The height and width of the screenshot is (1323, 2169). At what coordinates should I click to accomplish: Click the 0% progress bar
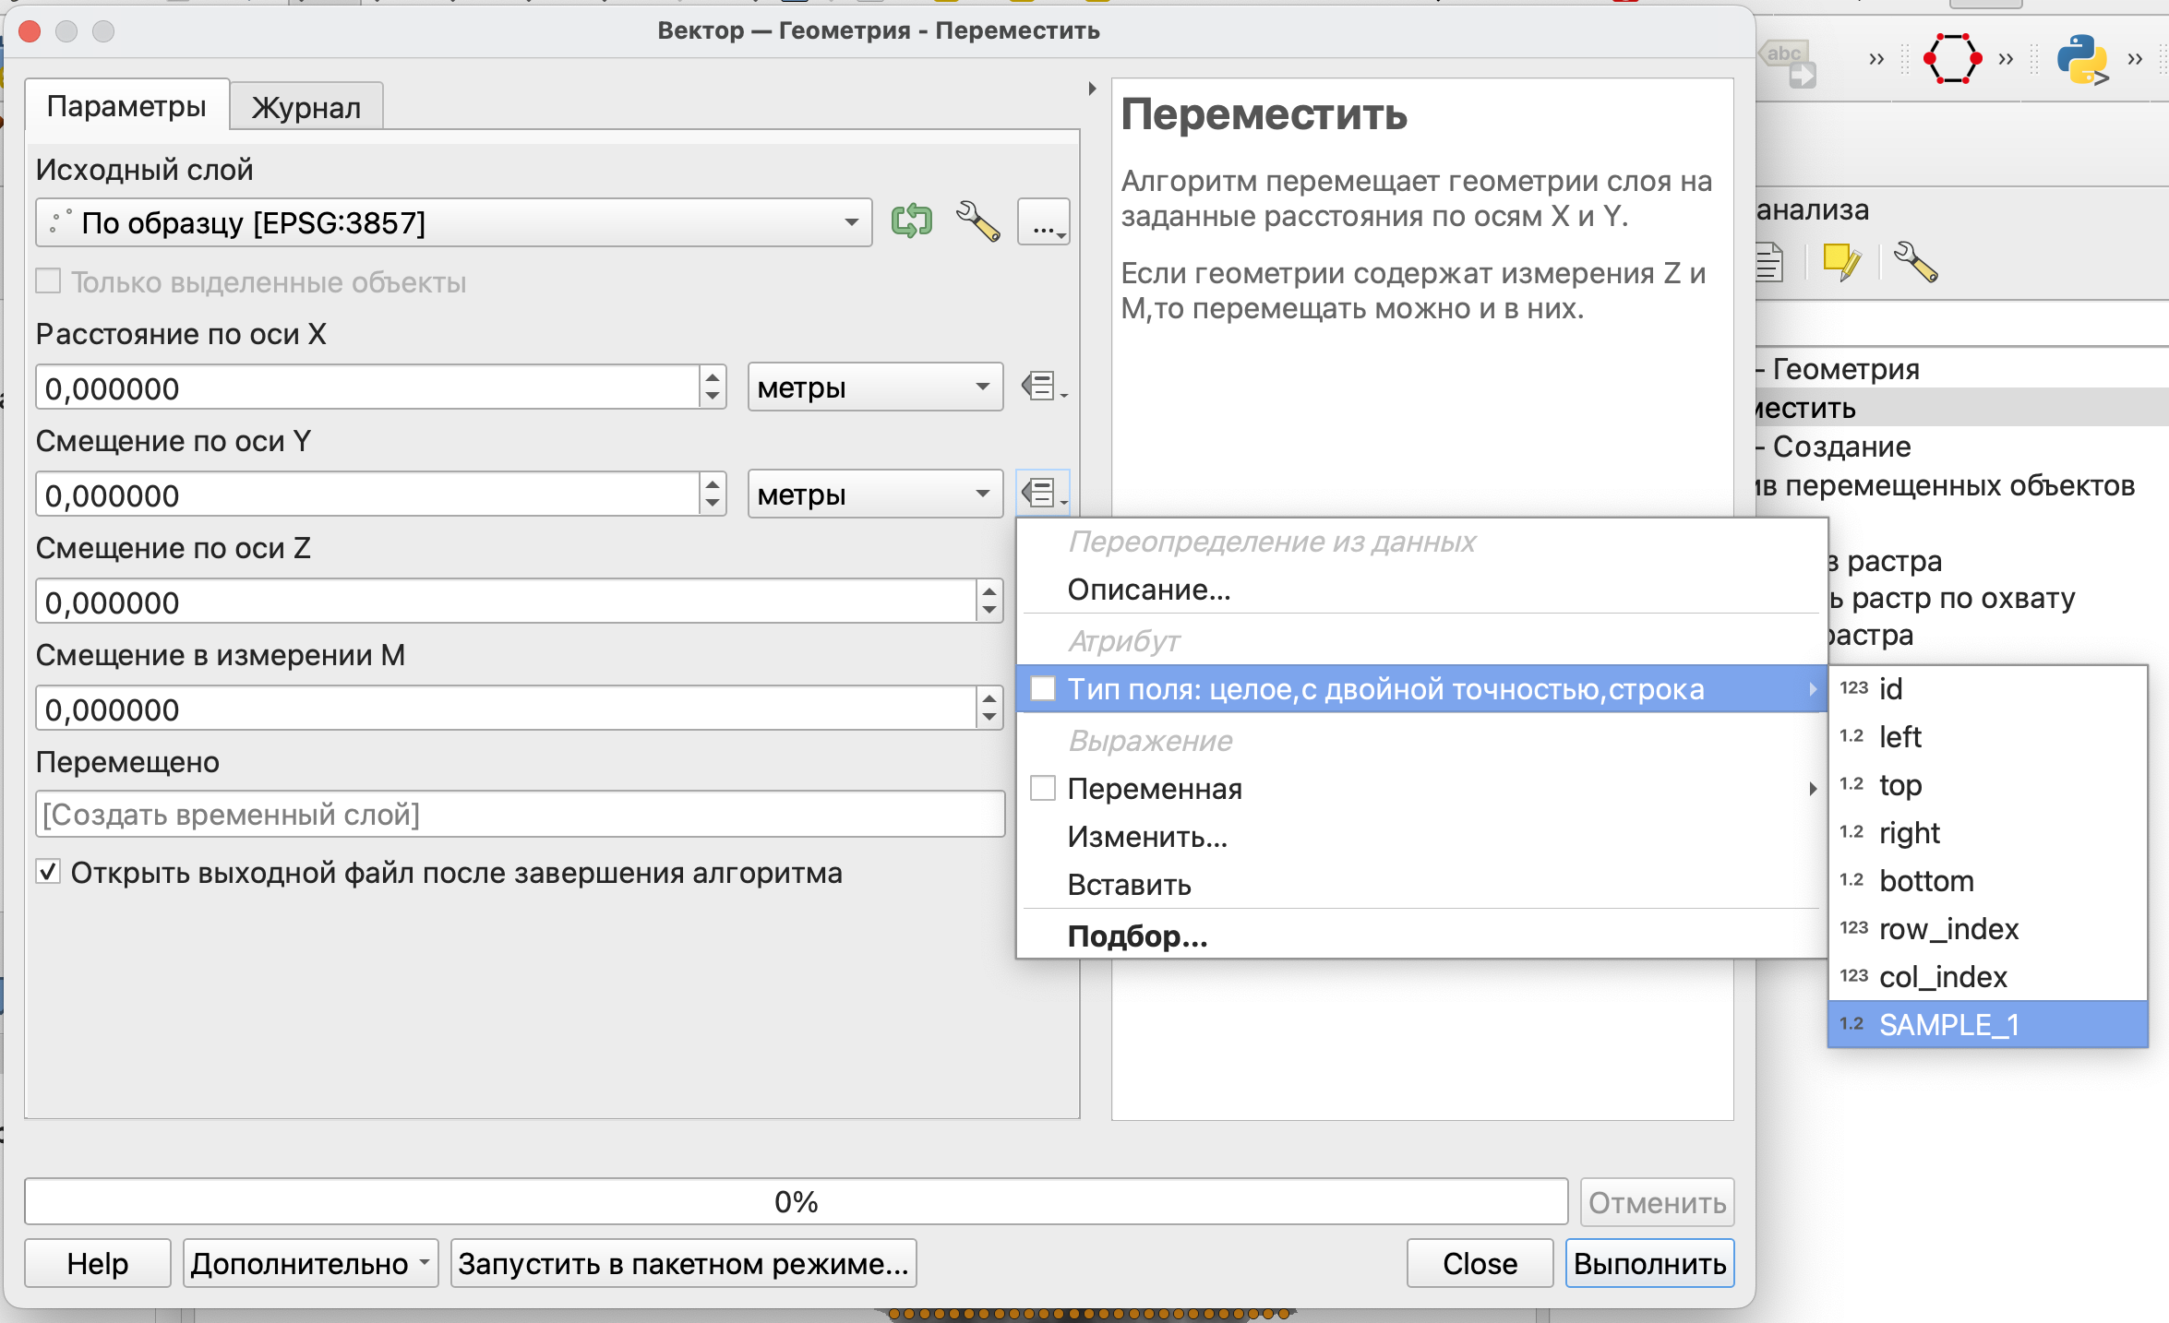pyautogui.click(x=796, y=1201)
